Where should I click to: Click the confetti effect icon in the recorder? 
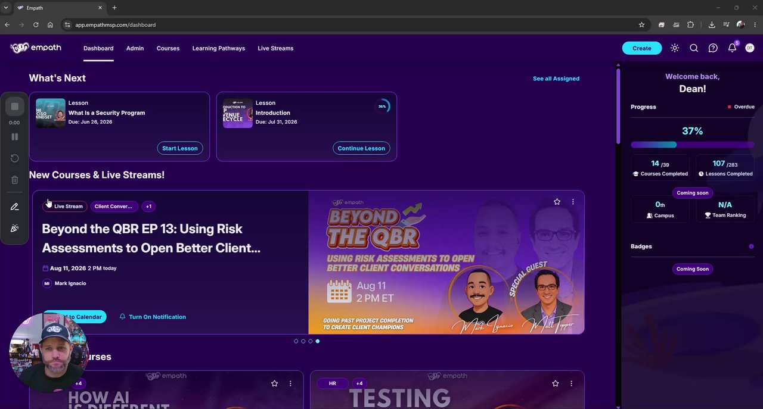(15, 228)
